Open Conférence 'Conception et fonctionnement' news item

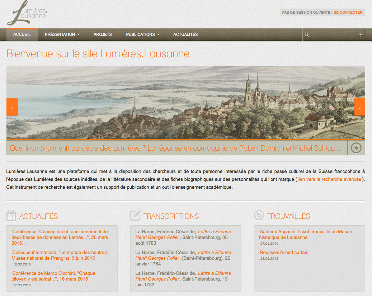[60, 238]
